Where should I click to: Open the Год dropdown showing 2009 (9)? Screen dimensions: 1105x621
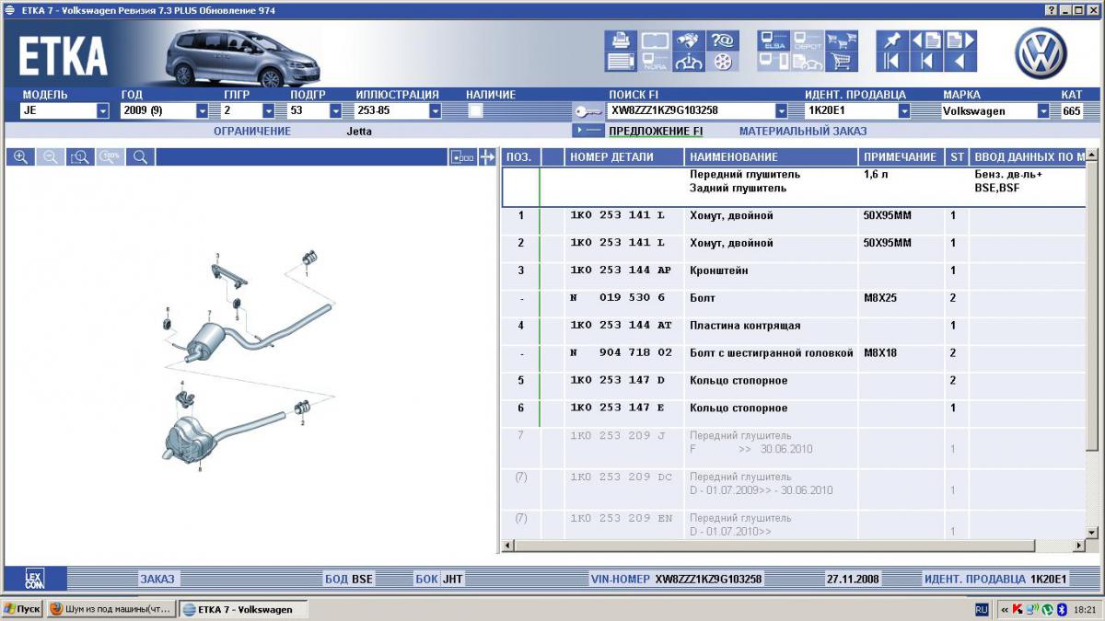(x=203, y=111)
